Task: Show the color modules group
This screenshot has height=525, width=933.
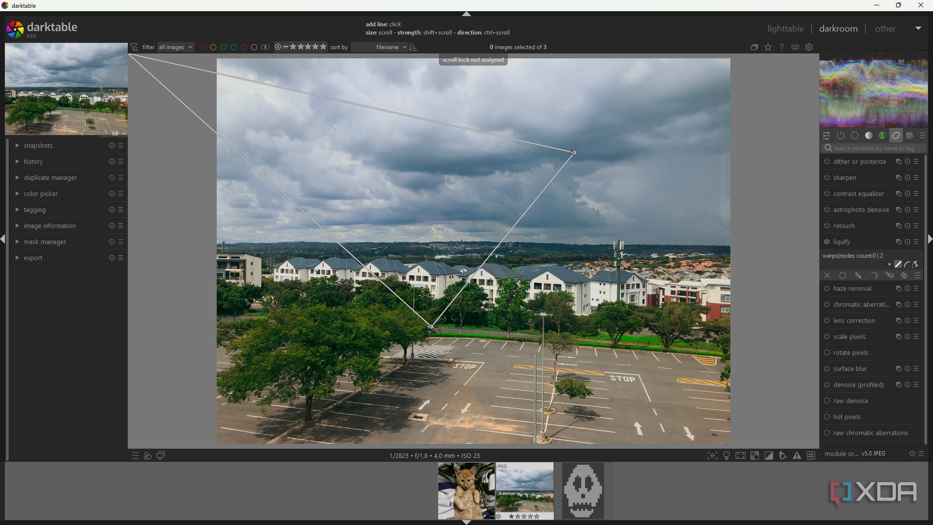Action: 882,136
